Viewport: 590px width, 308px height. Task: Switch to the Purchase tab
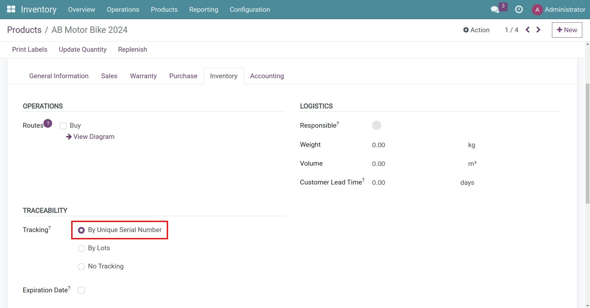[183, 76]
